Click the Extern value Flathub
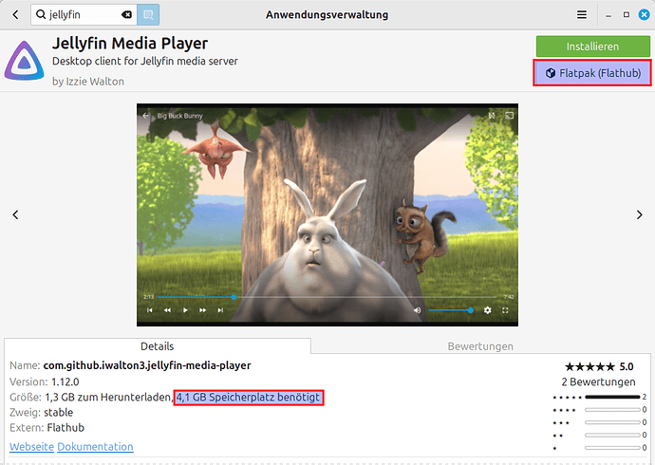Screen dimensions: 655x465 pyautogui.click(x=65, y=427)
